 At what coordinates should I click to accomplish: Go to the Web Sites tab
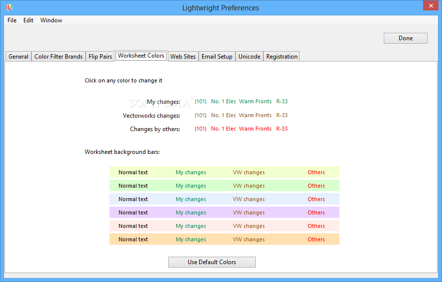pos(183,57)
